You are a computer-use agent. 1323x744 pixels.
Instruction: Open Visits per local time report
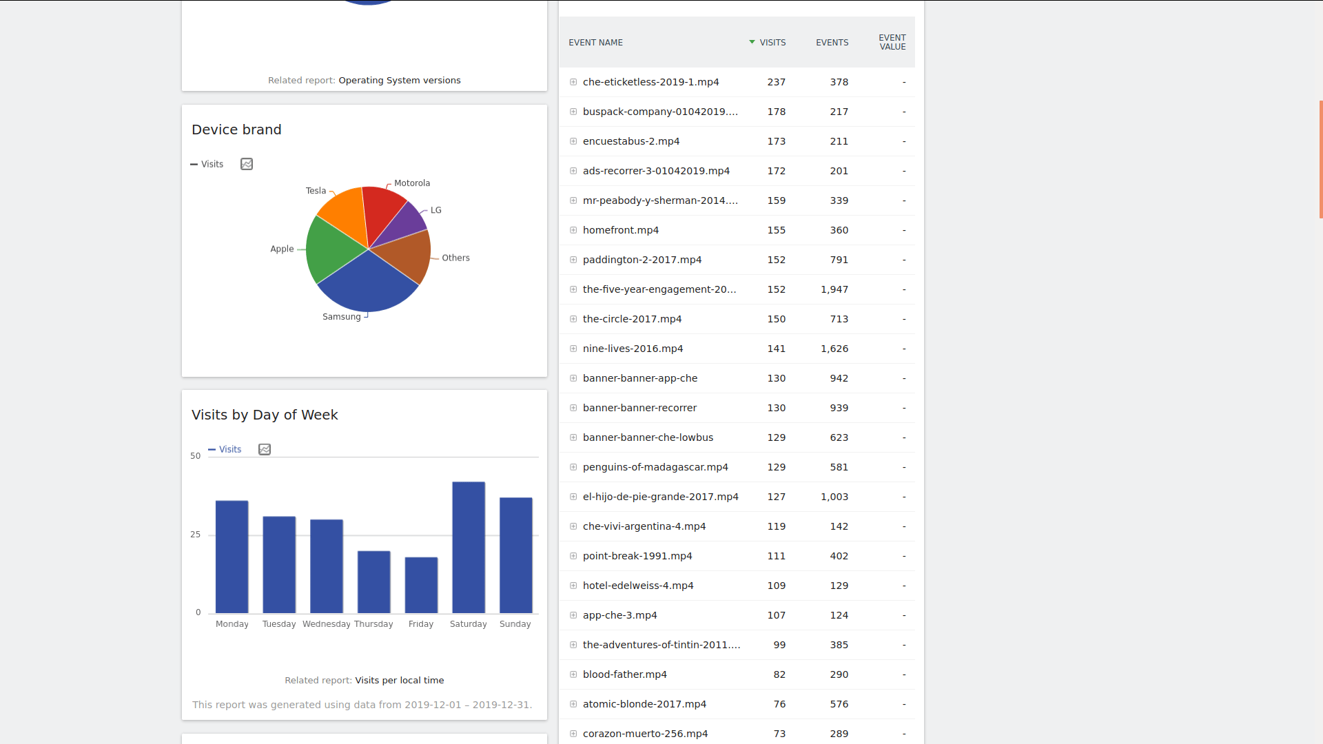tap(399, 681)
